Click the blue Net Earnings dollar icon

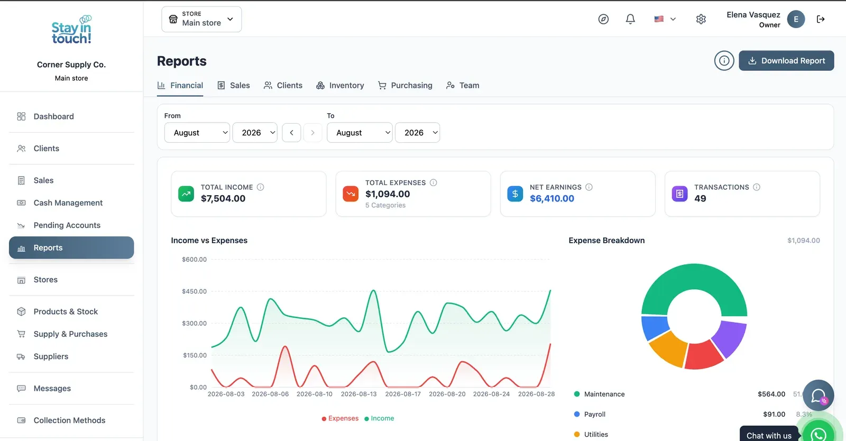[515, 194]
